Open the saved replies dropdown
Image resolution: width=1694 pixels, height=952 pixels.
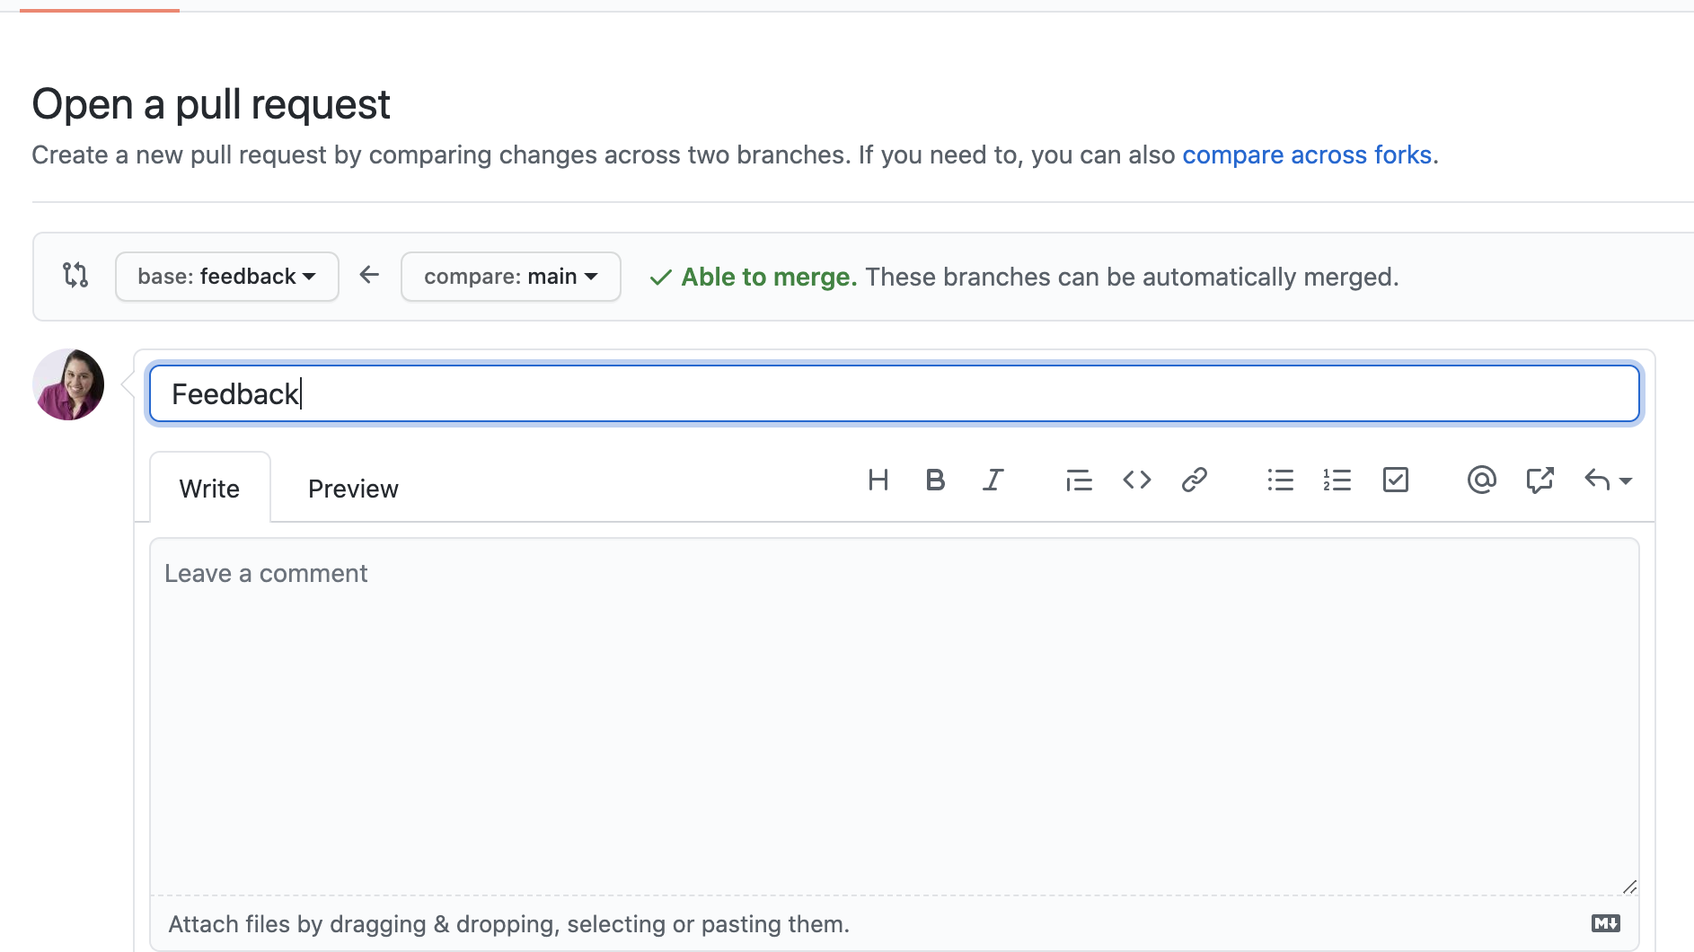[x=1607, y=480]
